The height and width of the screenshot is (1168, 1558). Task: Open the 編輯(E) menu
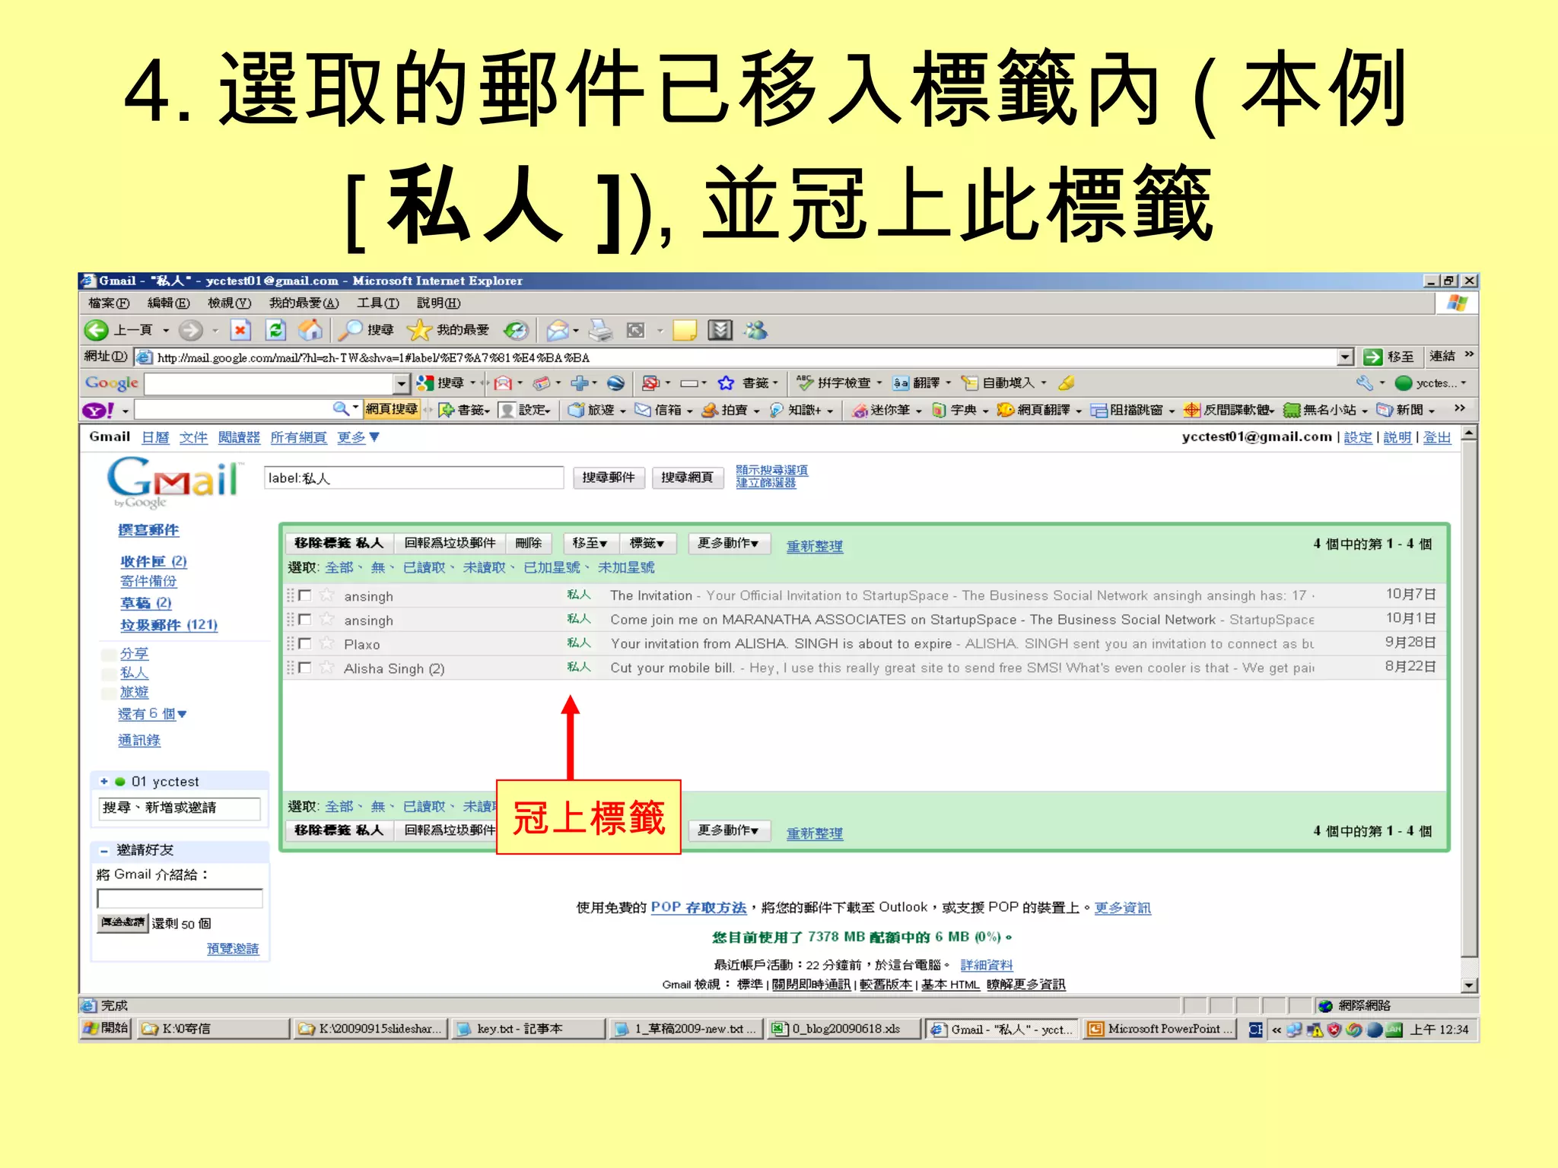(168, 303)
